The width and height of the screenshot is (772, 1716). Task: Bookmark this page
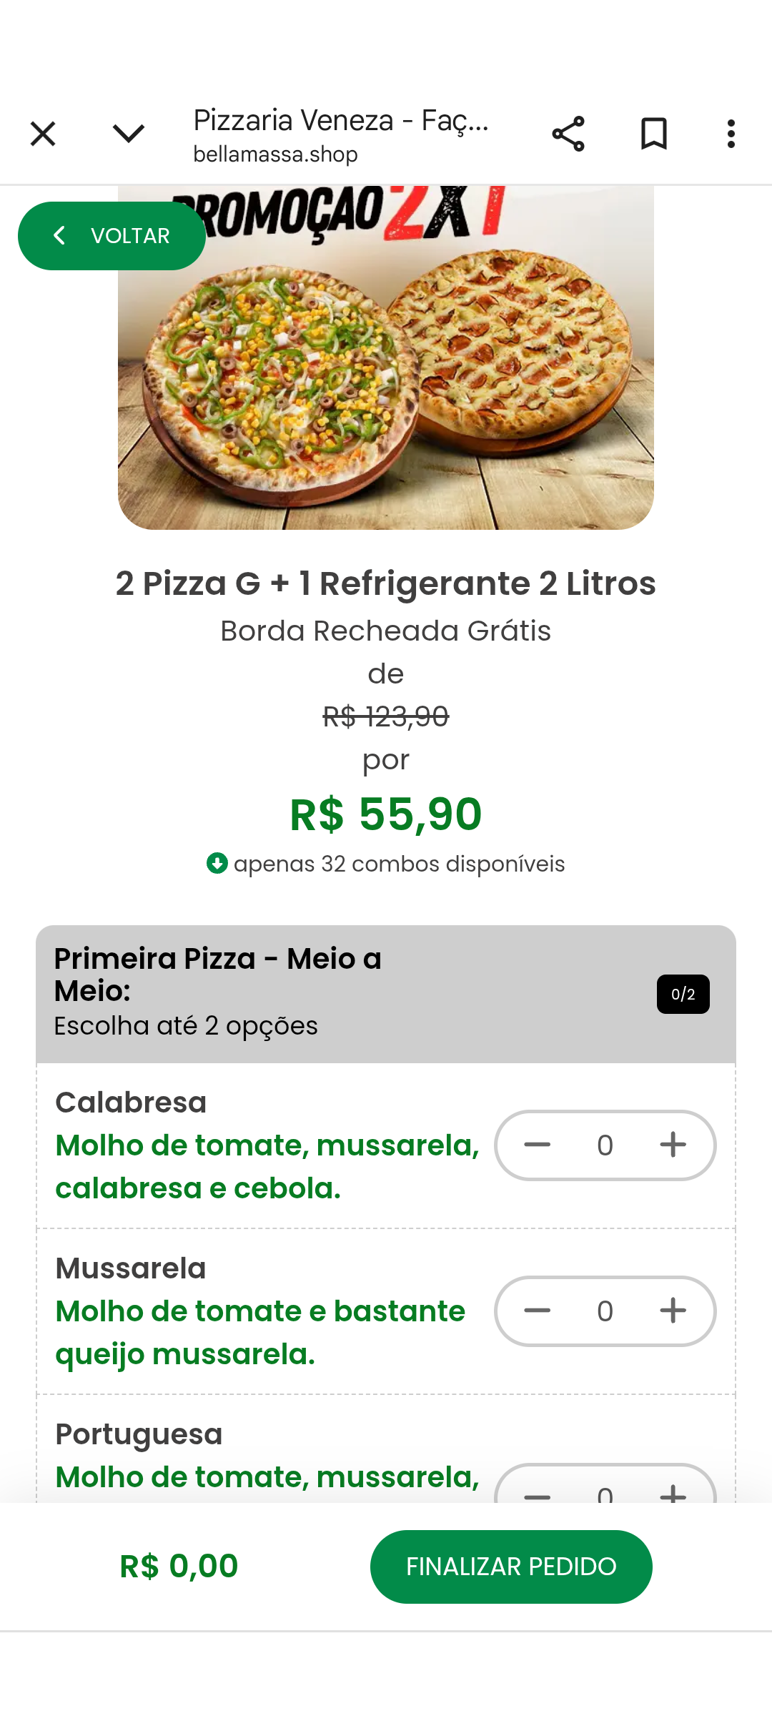[x=654, y=134]
